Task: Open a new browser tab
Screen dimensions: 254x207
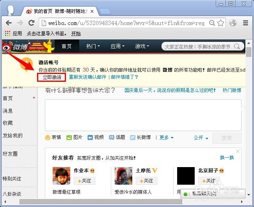Action: (105, 11)
